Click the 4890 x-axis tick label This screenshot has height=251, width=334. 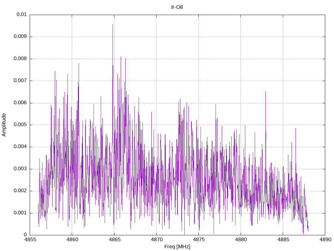click(x=325, y=240)
